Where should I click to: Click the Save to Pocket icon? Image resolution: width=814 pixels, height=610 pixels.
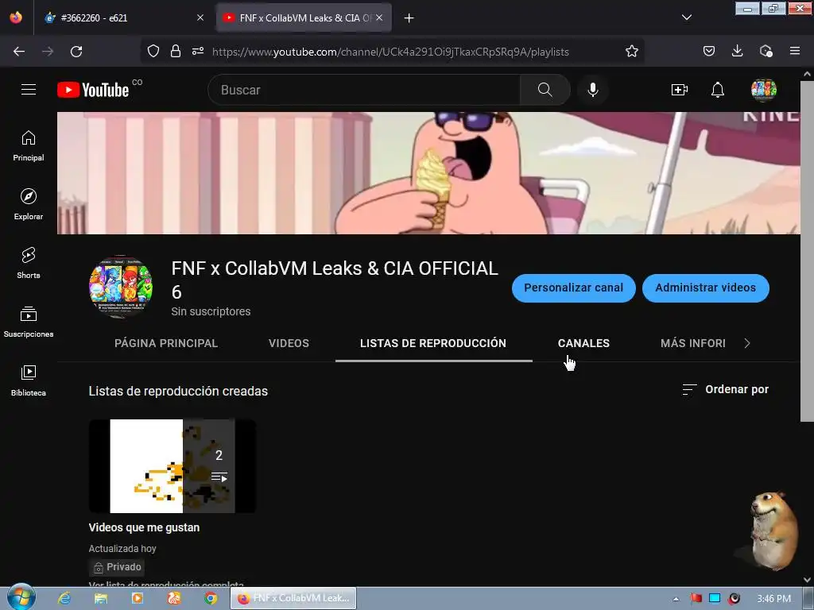click(x=709, y=51)
